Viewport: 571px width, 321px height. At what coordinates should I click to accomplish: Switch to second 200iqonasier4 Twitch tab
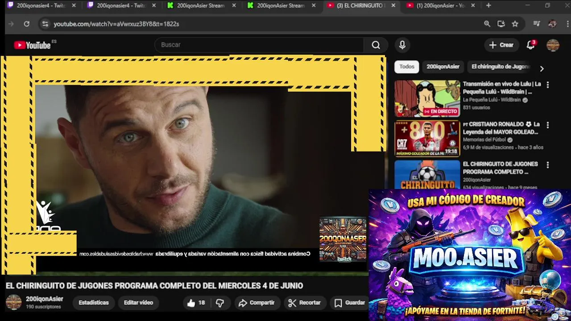pos(121,5)
